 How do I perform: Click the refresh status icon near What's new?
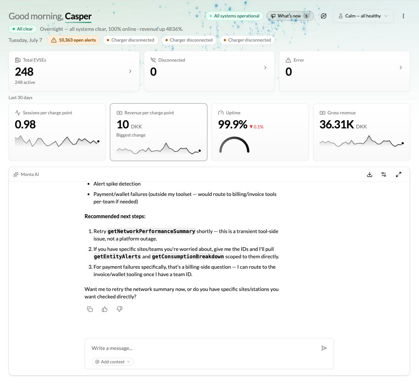(x=324, y=16)
